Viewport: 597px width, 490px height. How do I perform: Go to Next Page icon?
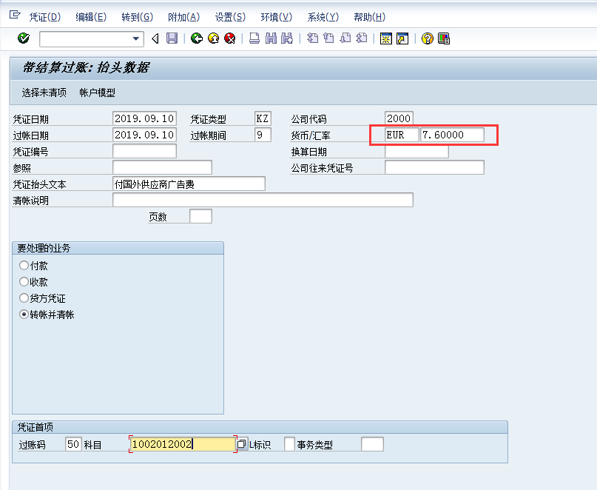coord(345,38)
